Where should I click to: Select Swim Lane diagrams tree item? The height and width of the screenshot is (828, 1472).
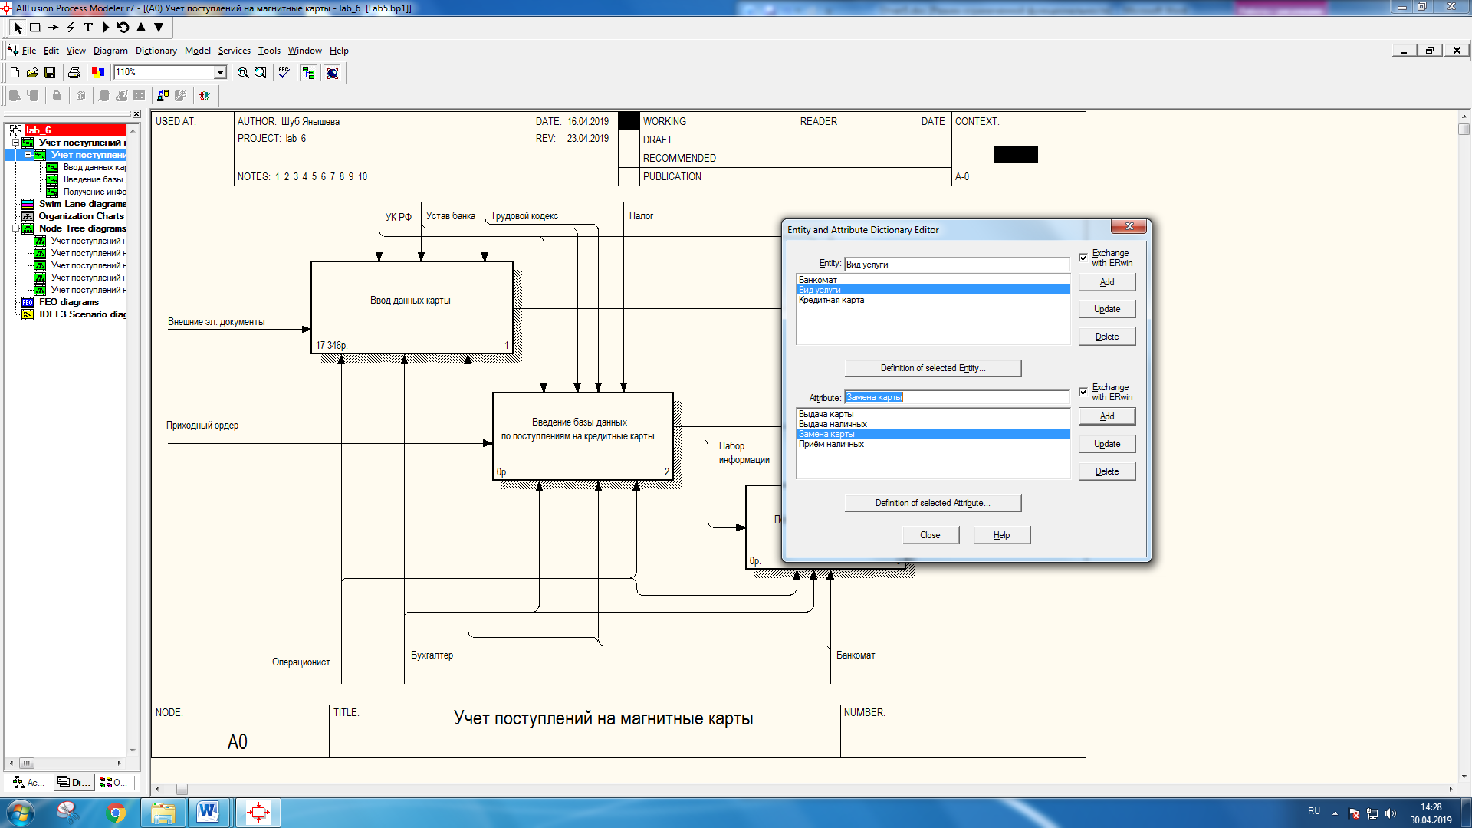coord(82,204)
